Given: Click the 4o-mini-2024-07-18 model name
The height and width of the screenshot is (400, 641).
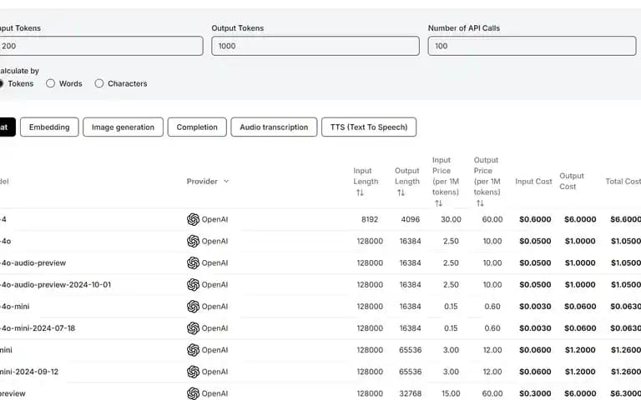Looking at the screenshot, I should [x=38, y=328].
